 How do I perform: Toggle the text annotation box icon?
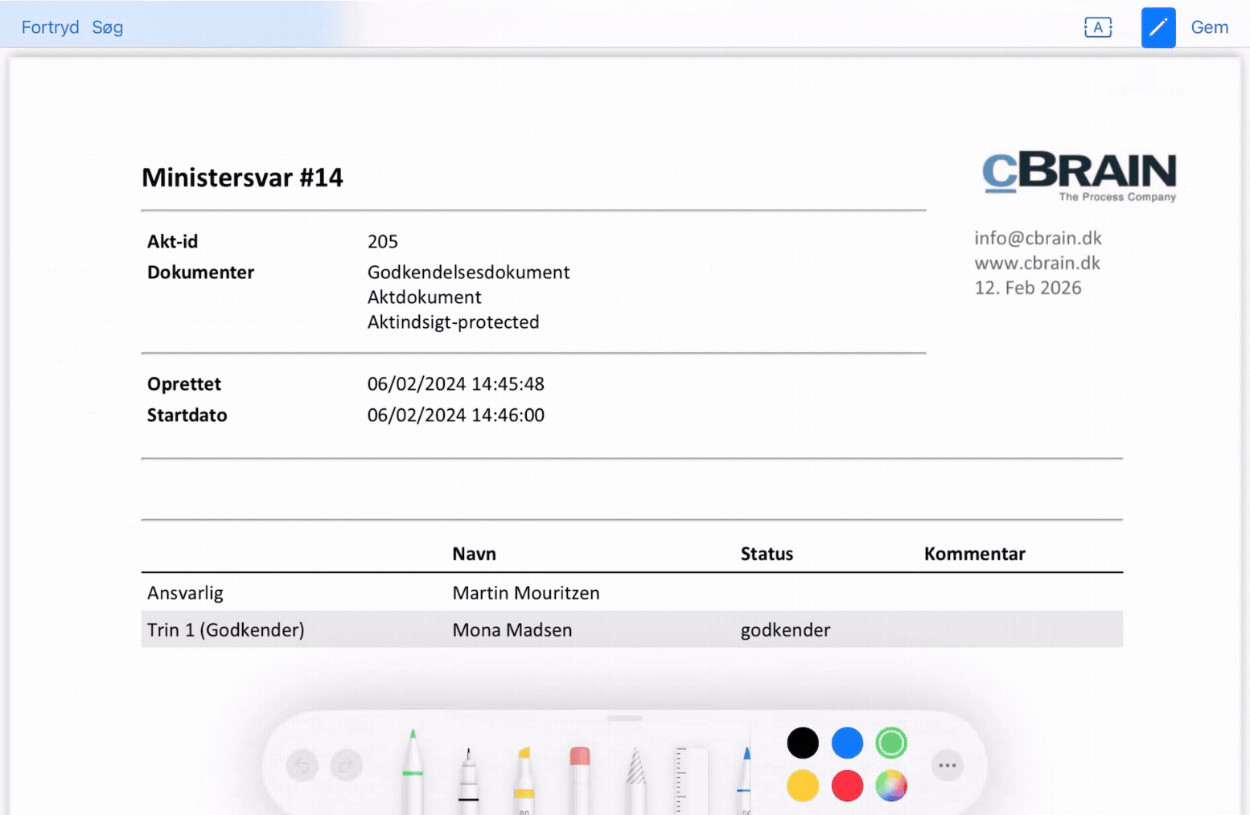point(1097,27)
